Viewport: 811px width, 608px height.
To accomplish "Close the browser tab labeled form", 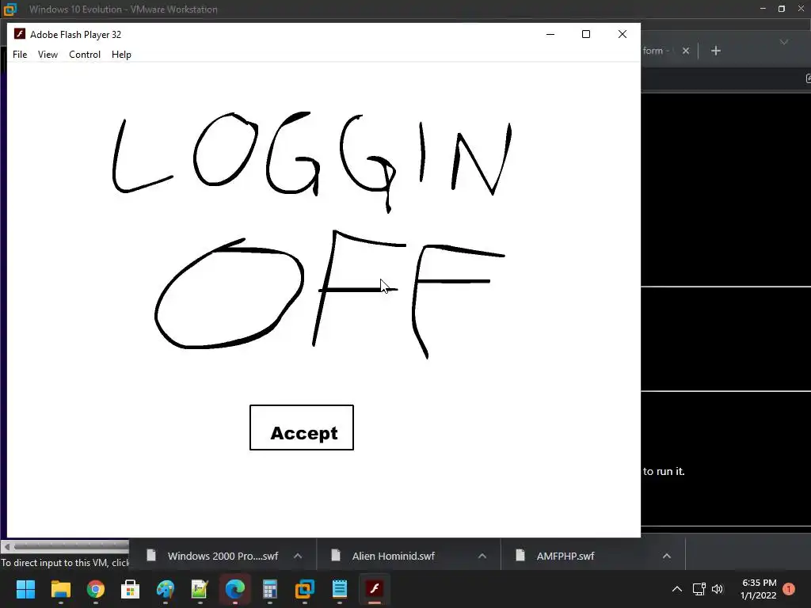I will [686, 51].
